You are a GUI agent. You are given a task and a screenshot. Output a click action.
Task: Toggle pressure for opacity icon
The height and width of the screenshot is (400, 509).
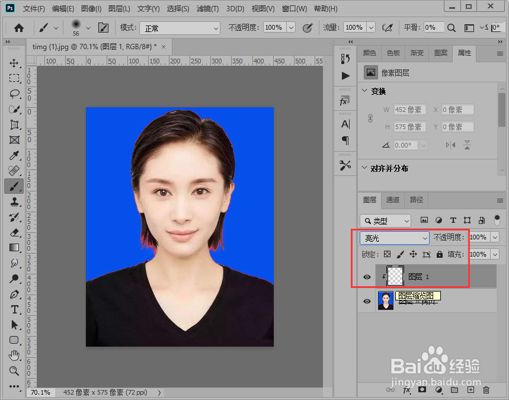coord(308,28)
